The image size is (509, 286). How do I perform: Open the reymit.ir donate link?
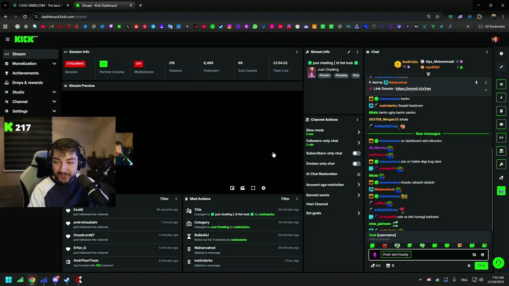[x=413, y=89]
